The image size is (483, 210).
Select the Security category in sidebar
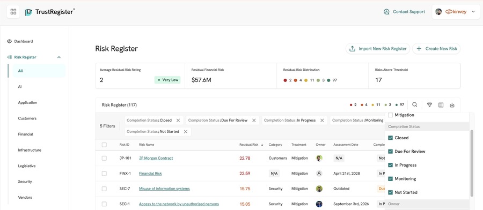(25, 182)
